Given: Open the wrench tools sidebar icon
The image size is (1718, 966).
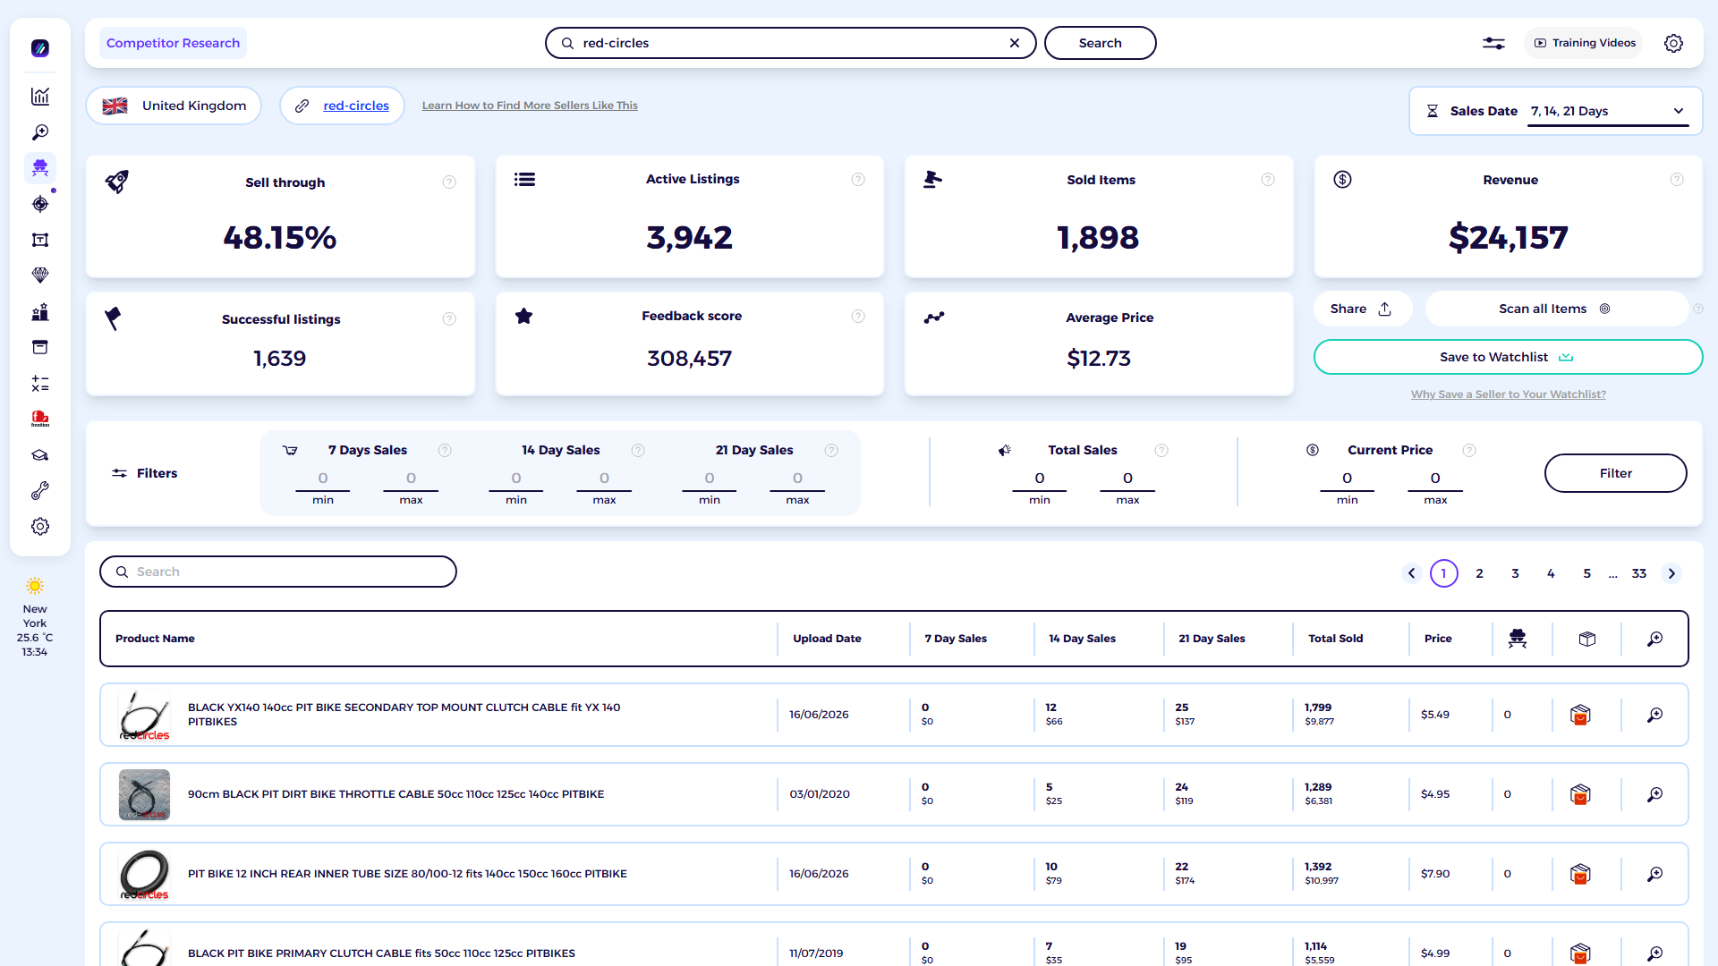Looking at the screenshot, I should pyautogui.click(x=40, y=491).
